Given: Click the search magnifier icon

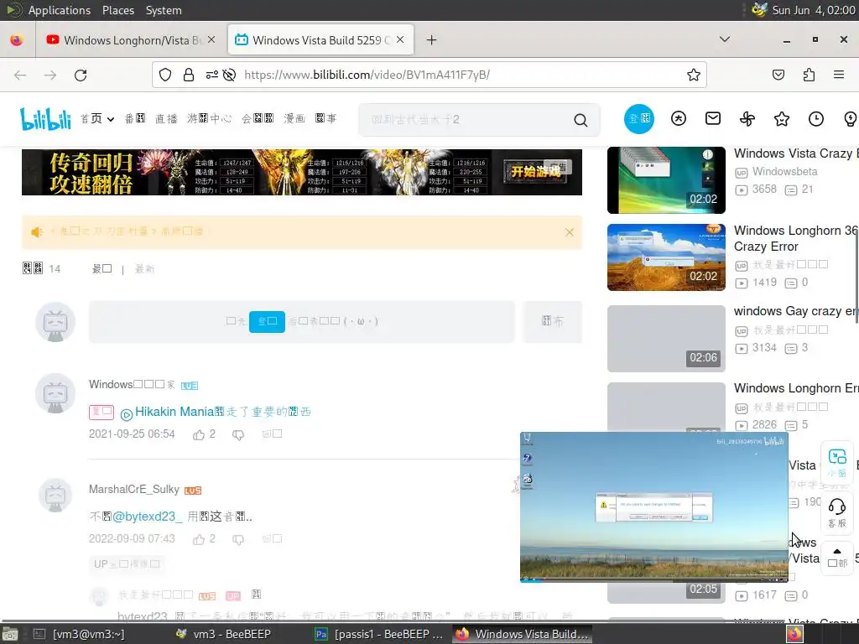Looking at the screenshot, I should click(x=580, y=120).
